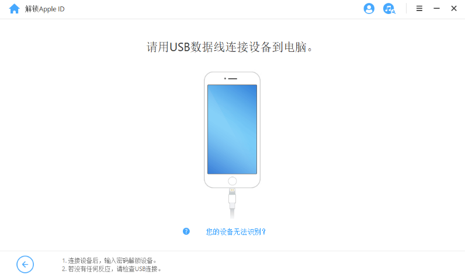This screenshot has width=465, height=274.
Task: Click the 解锁Apple ID title text
Action: click(x=44, y=9)
